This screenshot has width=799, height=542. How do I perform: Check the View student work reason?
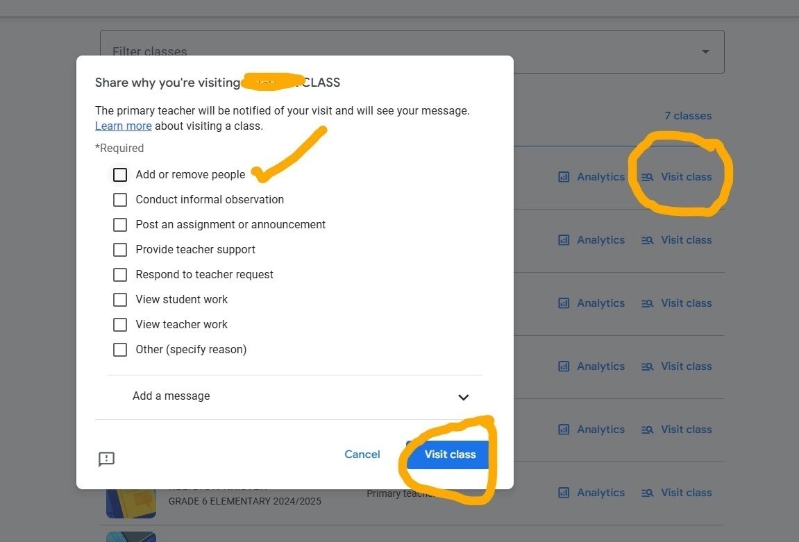[x=119, y=299]
